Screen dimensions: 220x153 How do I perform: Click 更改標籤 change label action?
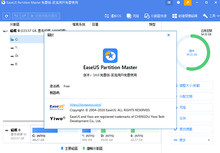click(192, 129)
